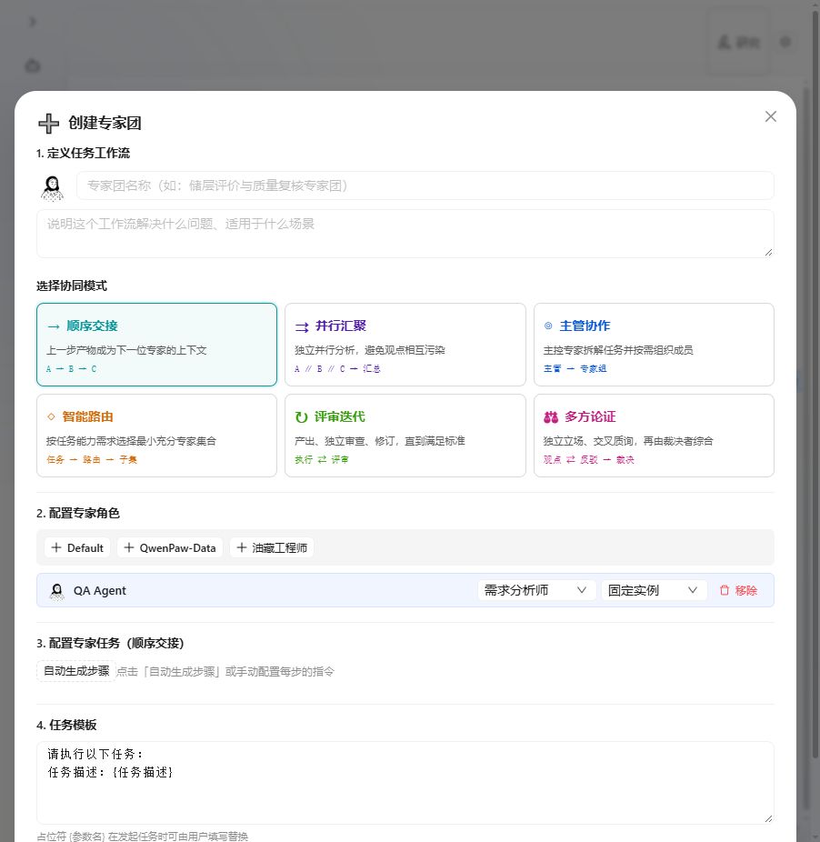Click the 主管协作 target icon

click(x=548, y=326)
